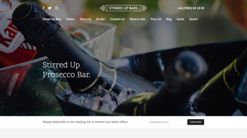Open the Twitter bird icon
Image resolution: width=247 pixels, height=138 pixels.
[x=50, y=8]
